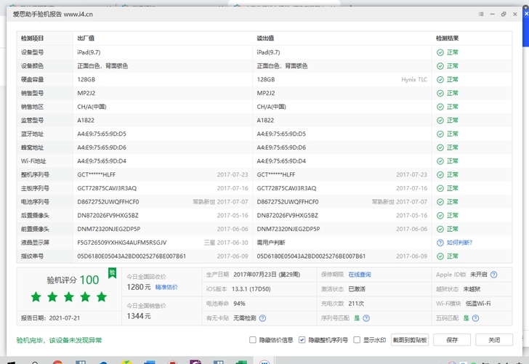
Task: Tick the 隐藏估价信息 checkbox
Action: click(x=253, y=340)
